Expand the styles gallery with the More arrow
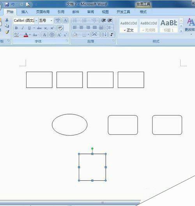Viewport: 195px width, 206px height. pyautogui.click(x=181, y=31)
